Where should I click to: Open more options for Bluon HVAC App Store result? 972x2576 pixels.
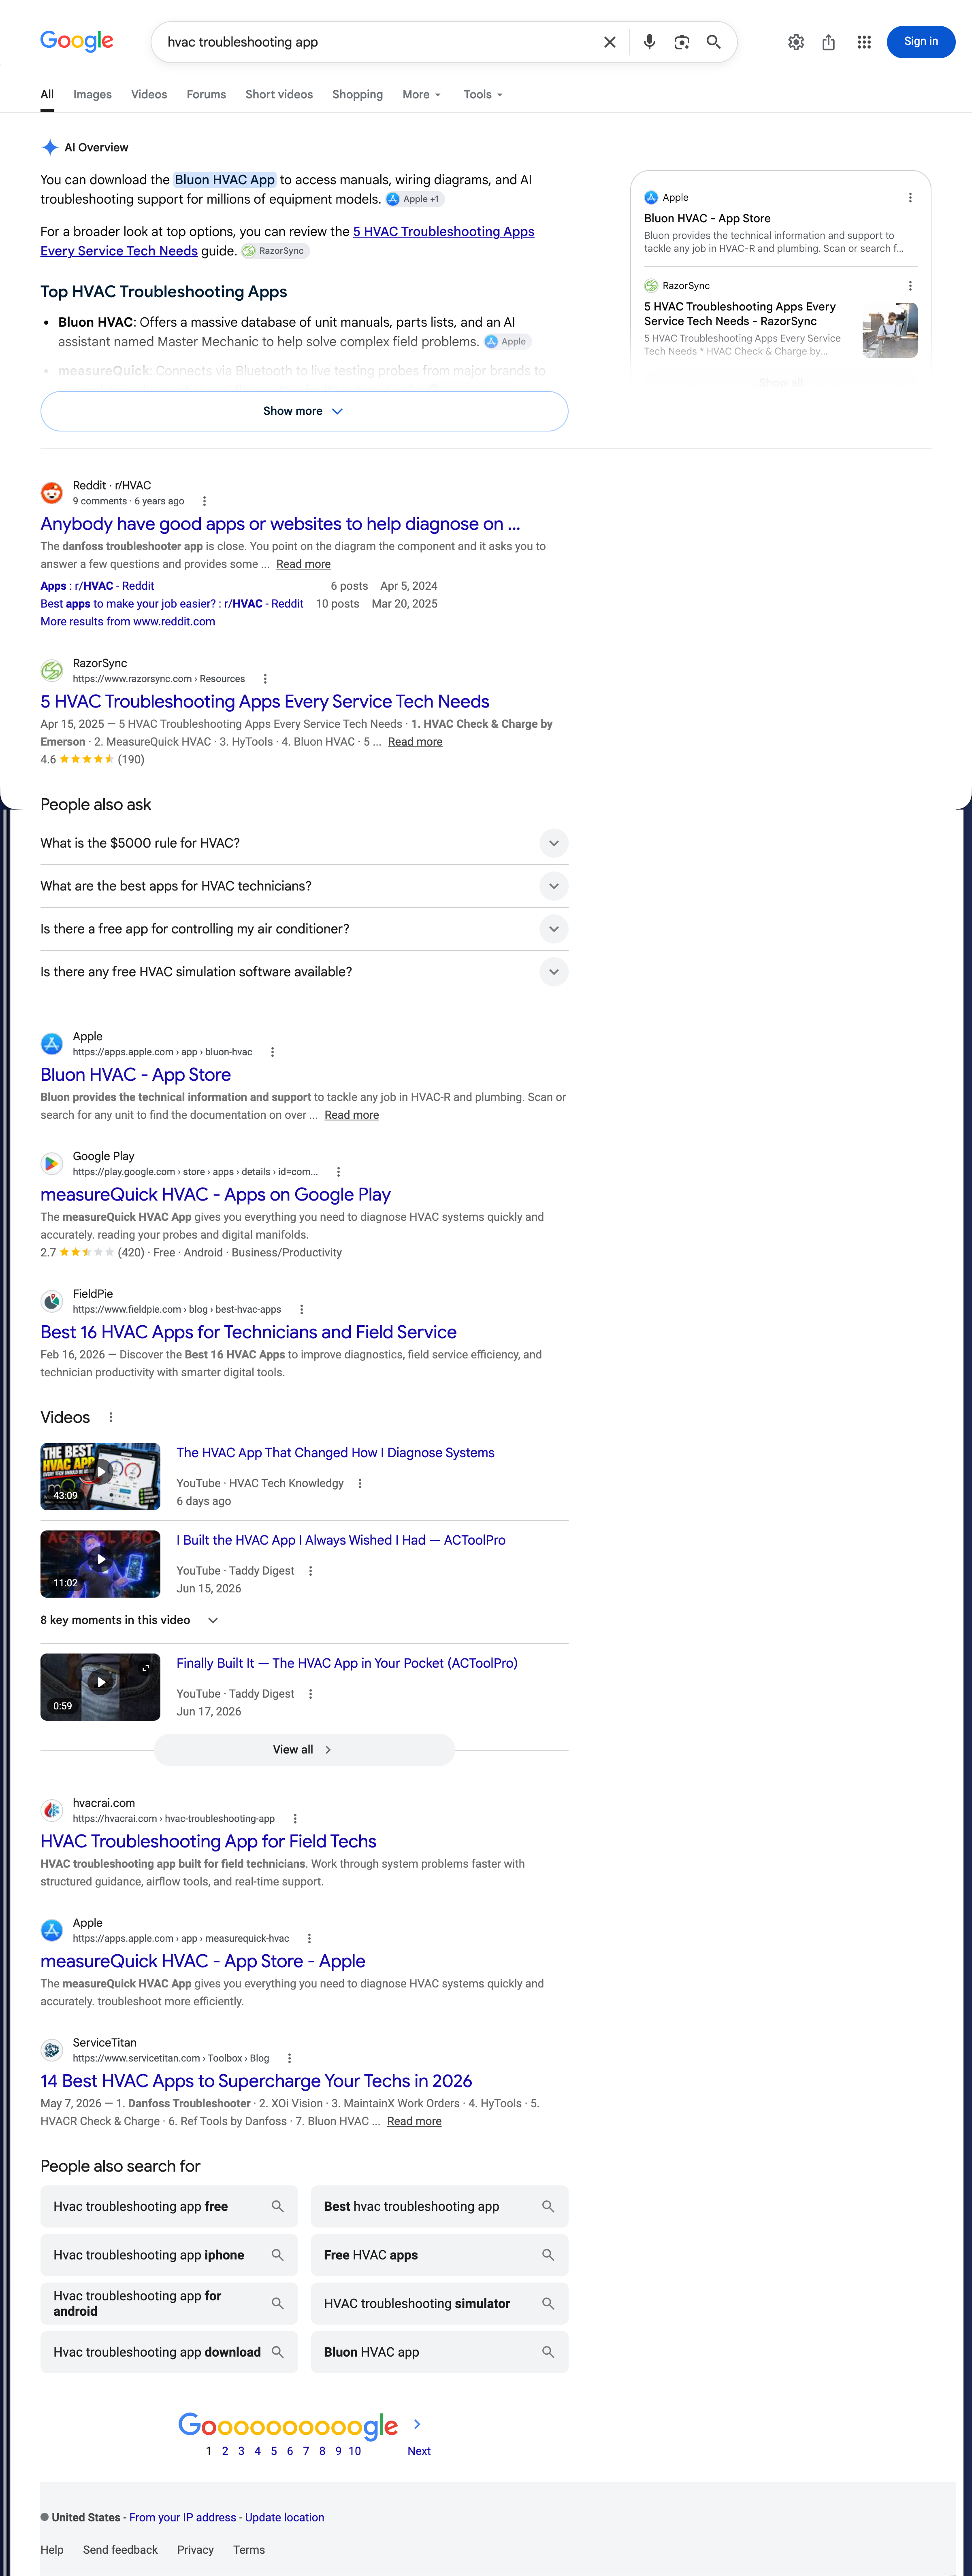coord(272,1052)
